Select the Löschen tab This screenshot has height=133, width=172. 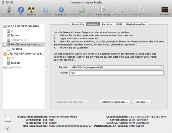point(93,24)
